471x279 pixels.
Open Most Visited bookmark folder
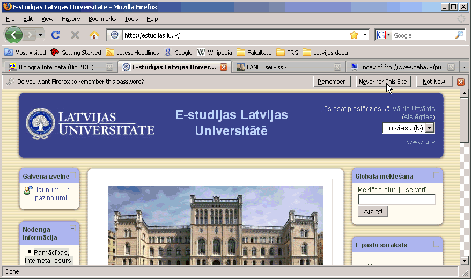click(25, 53)
